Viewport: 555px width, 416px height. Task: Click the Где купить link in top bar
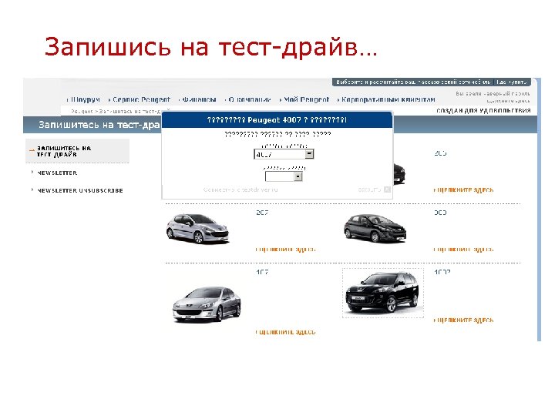[x=512, y=82]
